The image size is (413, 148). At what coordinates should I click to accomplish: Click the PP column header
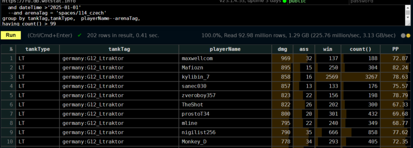395,49
